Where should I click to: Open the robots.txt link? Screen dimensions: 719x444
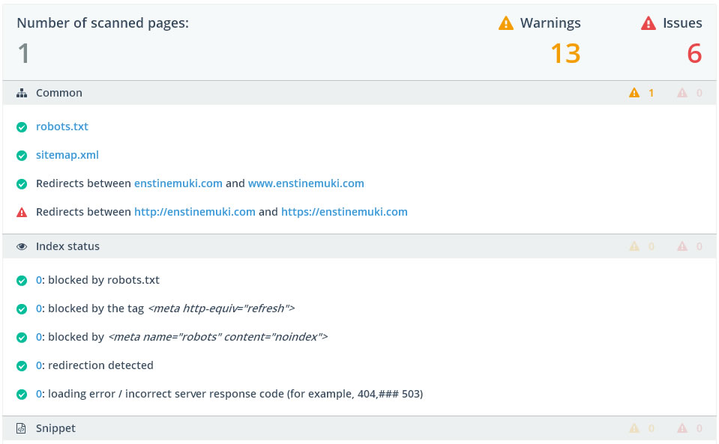coord(62,127)
